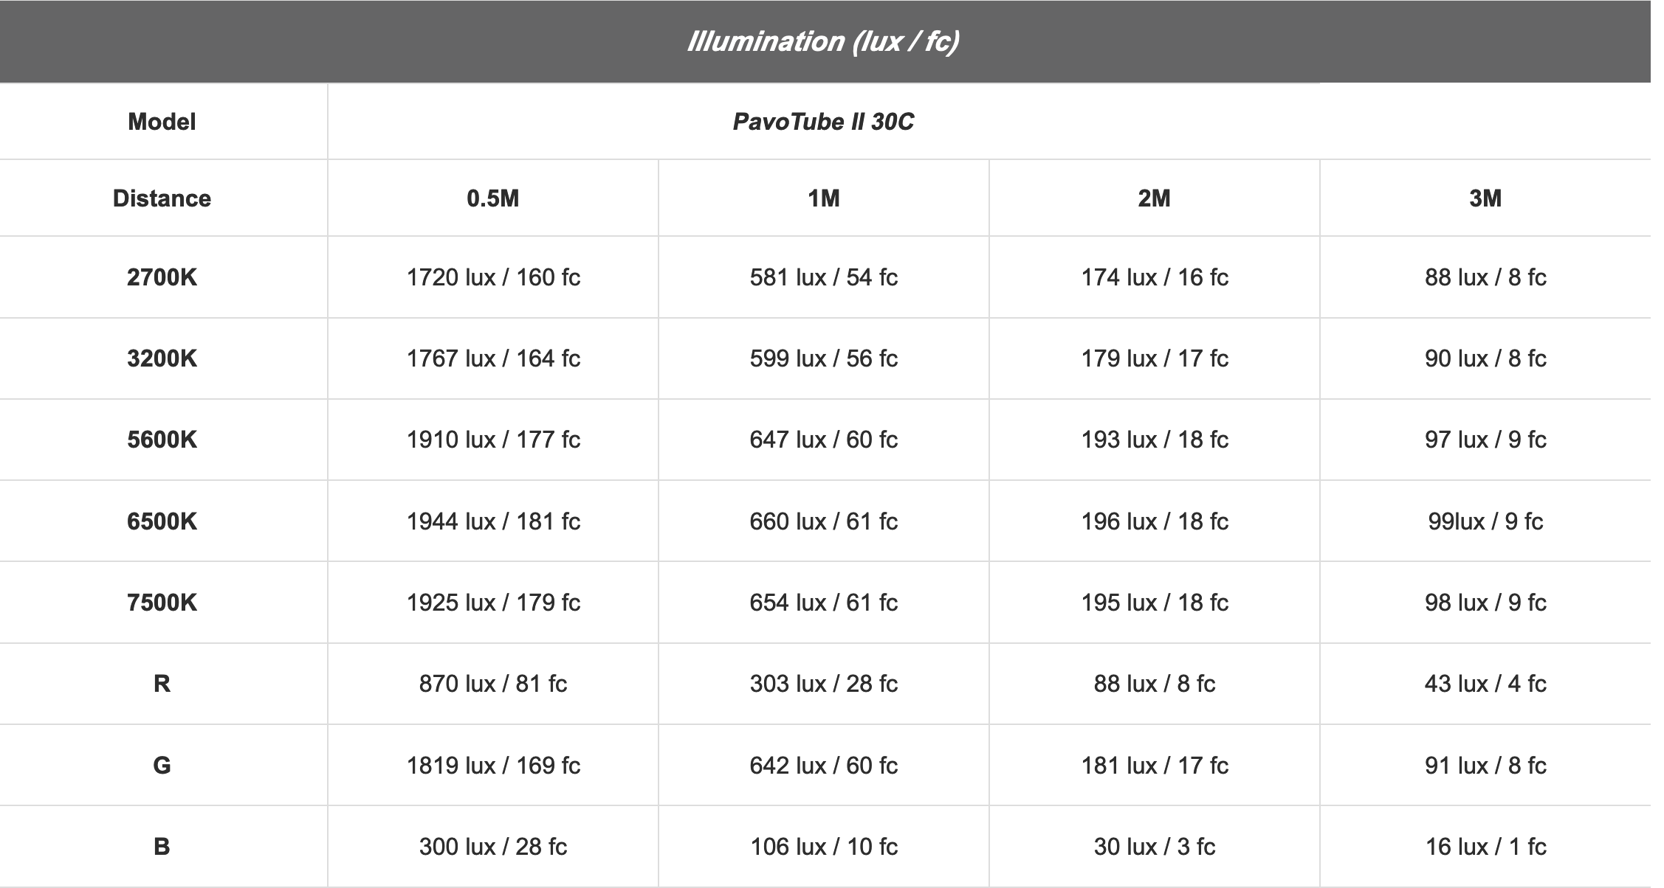Click the 5600K row label
This screenshot has width=1664, height=888.
pos(162,440)
